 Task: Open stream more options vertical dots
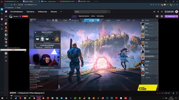(176, 93)
